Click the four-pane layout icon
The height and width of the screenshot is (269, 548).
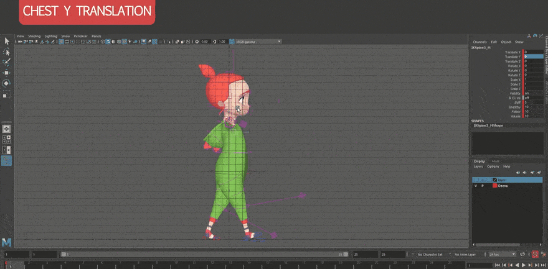click(6, 139)
